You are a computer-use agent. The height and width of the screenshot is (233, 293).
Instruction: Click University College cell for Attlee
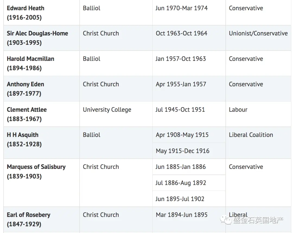pos(116,114)
